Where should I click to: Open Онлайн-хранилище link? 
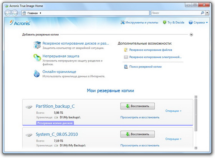tap(59, 72)
